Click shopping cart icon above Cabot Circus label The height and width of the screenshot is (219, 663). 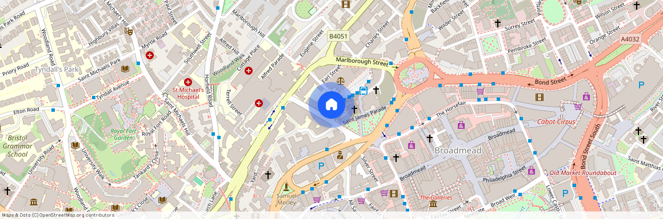coord(578,106)
